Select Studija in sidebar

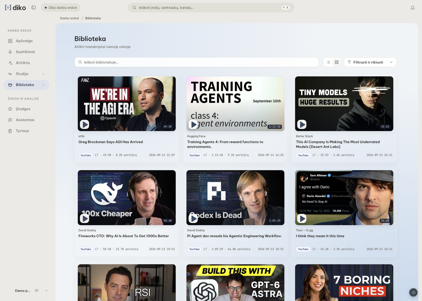[x=22, y=74]
